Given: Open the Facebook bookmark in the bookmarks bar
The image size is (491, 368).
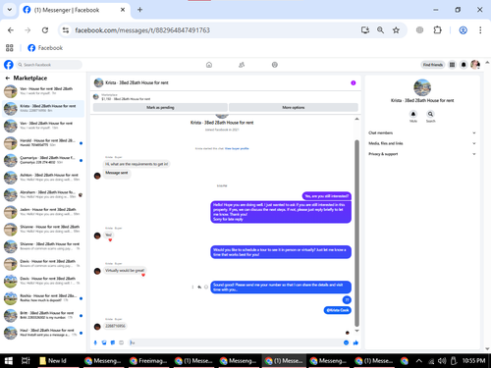Looking at the screenshot, I should (45, 48).
